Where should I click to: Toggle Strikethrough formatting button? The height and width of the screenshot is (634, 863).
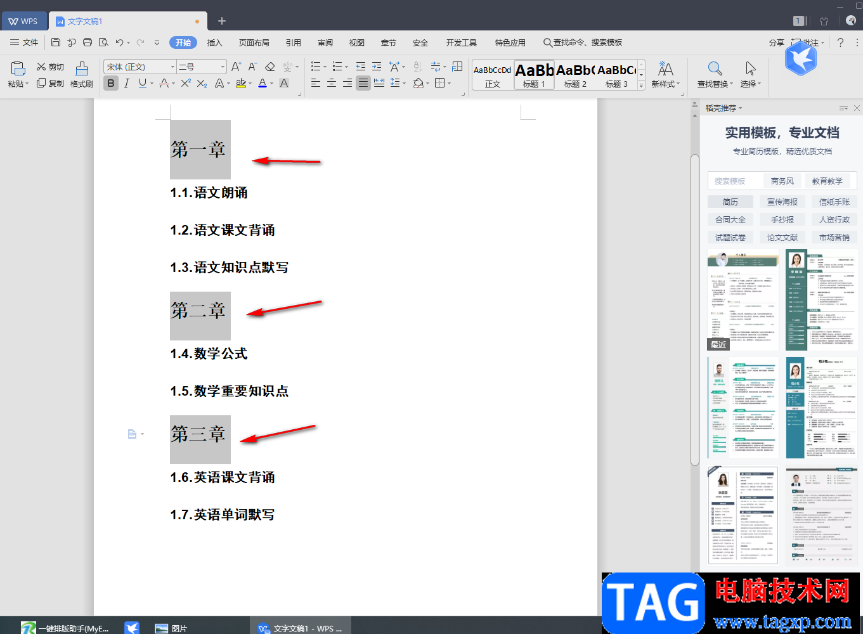pyautogui.click(x=164, y=83)
